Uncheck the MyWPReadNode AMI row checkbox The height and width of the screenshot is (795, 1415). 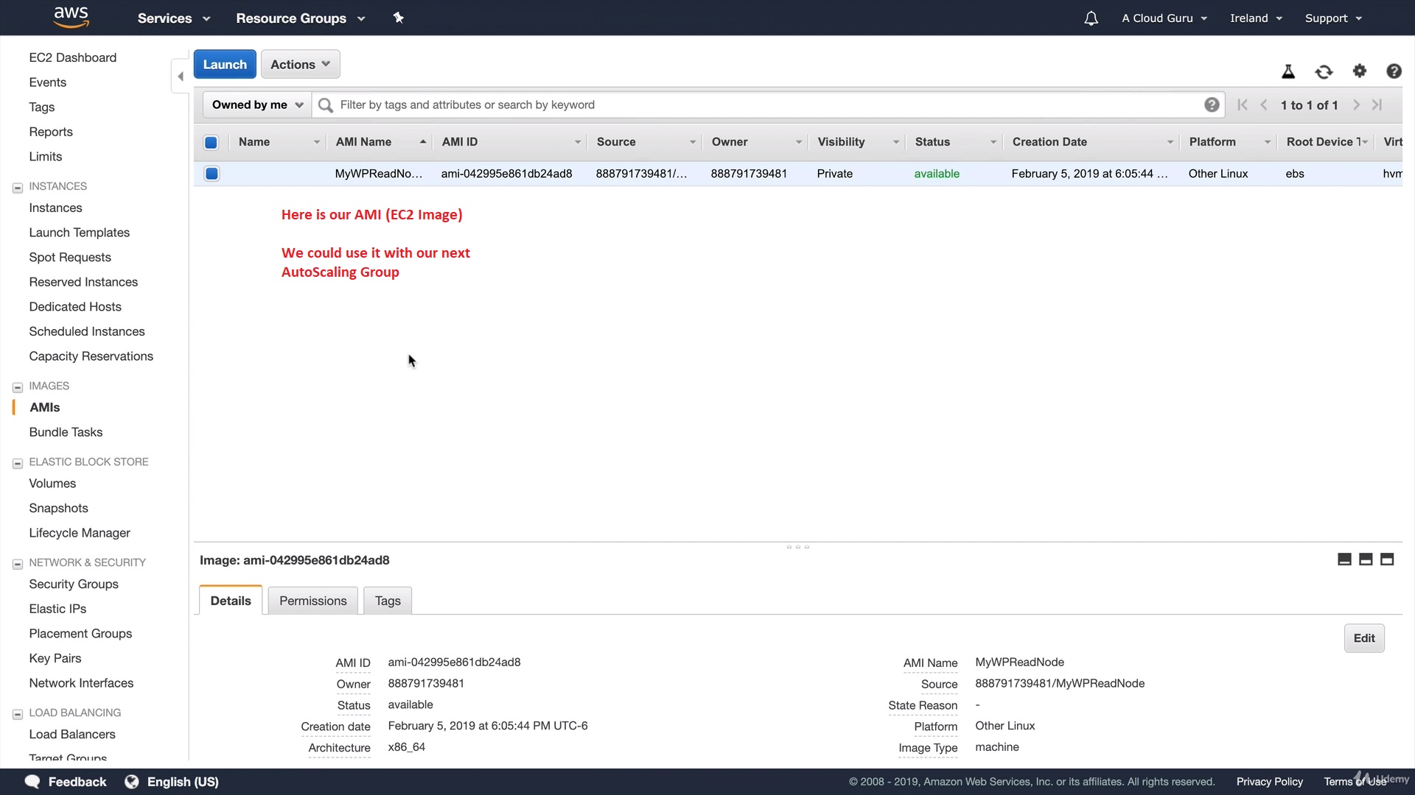pyautogui.click(x=212, y=174)
